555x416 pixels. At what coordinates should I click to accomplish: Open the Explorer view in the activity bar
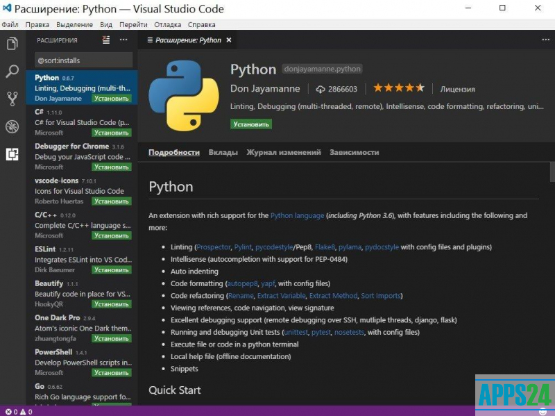[x=12, y=44]
